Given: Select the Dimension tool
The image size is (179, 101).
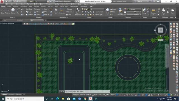Looking at the screenshot, I should pos(62,11).
